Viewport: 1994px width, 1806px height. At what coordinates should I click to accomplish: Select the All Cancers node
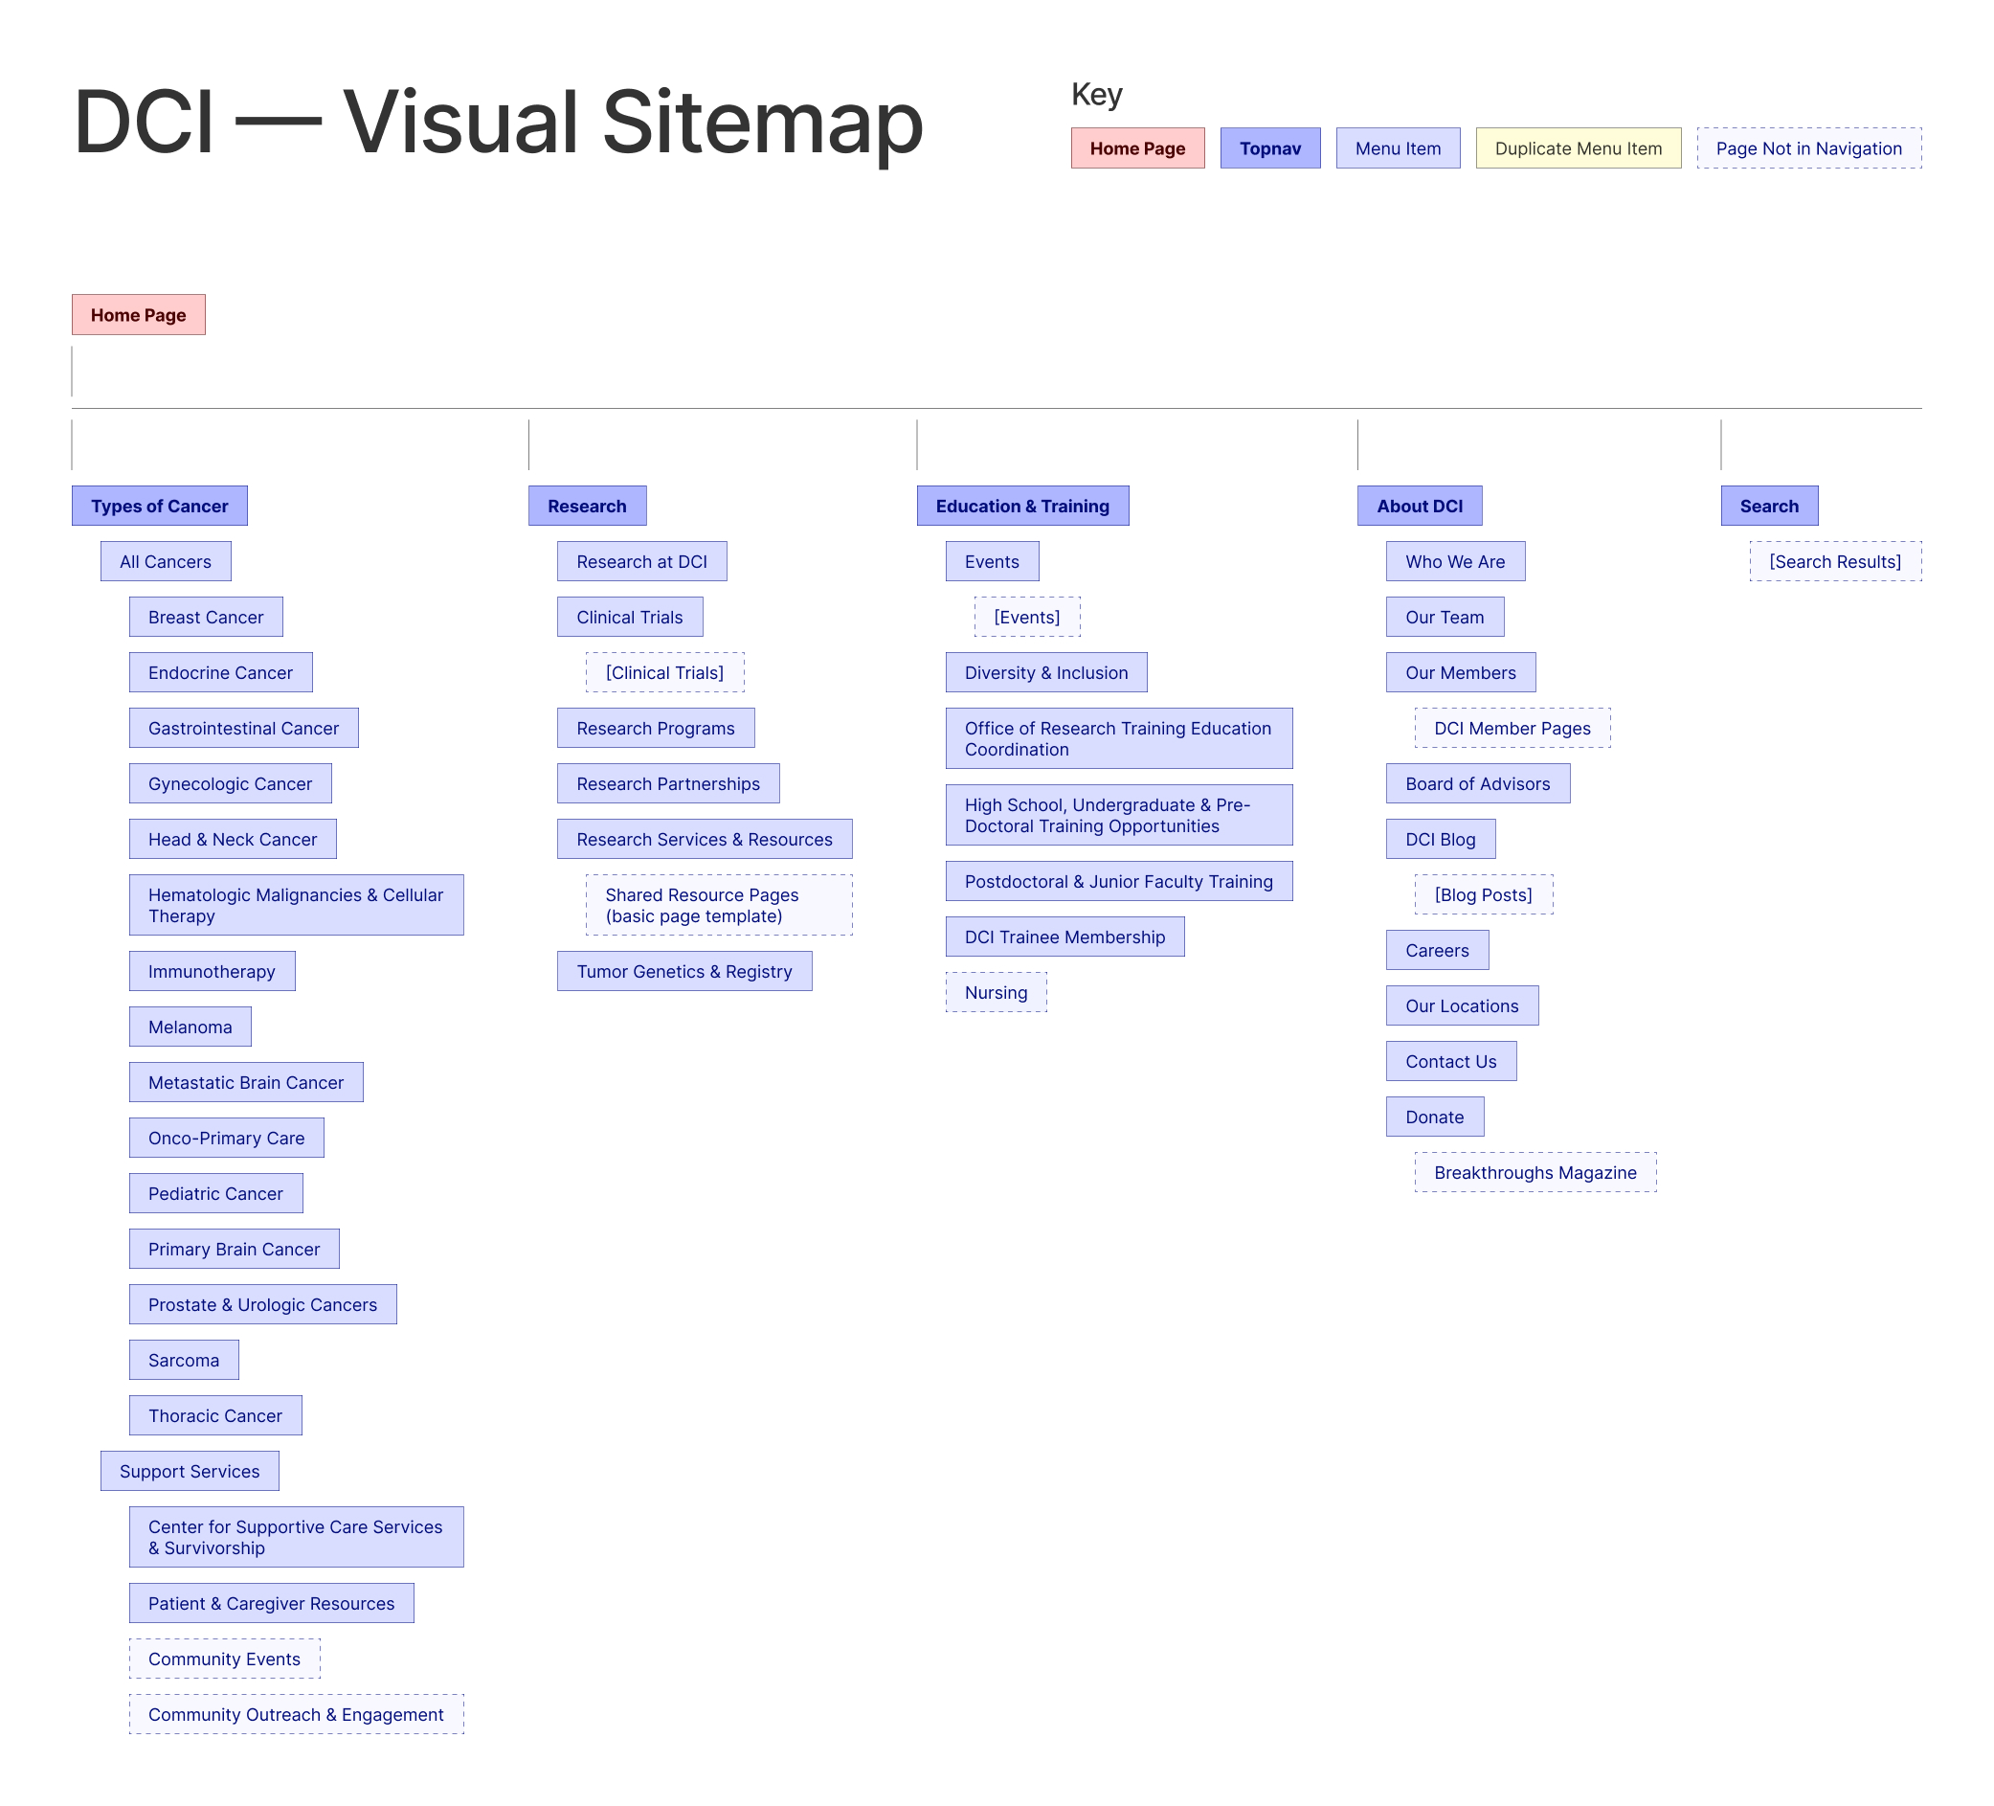[166, 561]
